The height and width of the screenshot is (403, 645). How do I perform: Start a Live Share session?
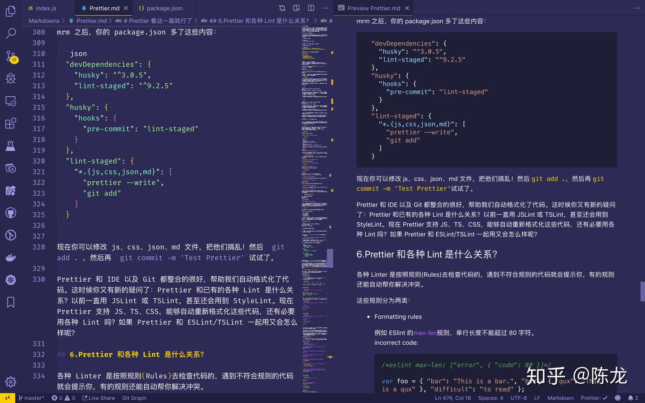click(x=98, y=398)
